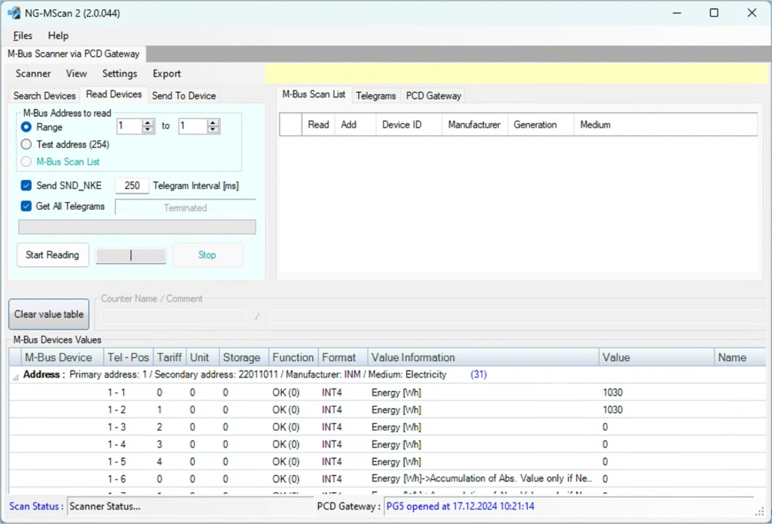This screenshot has width=772, height=524.
Task: Switch to the Search Devices tab
Action: 45,95
